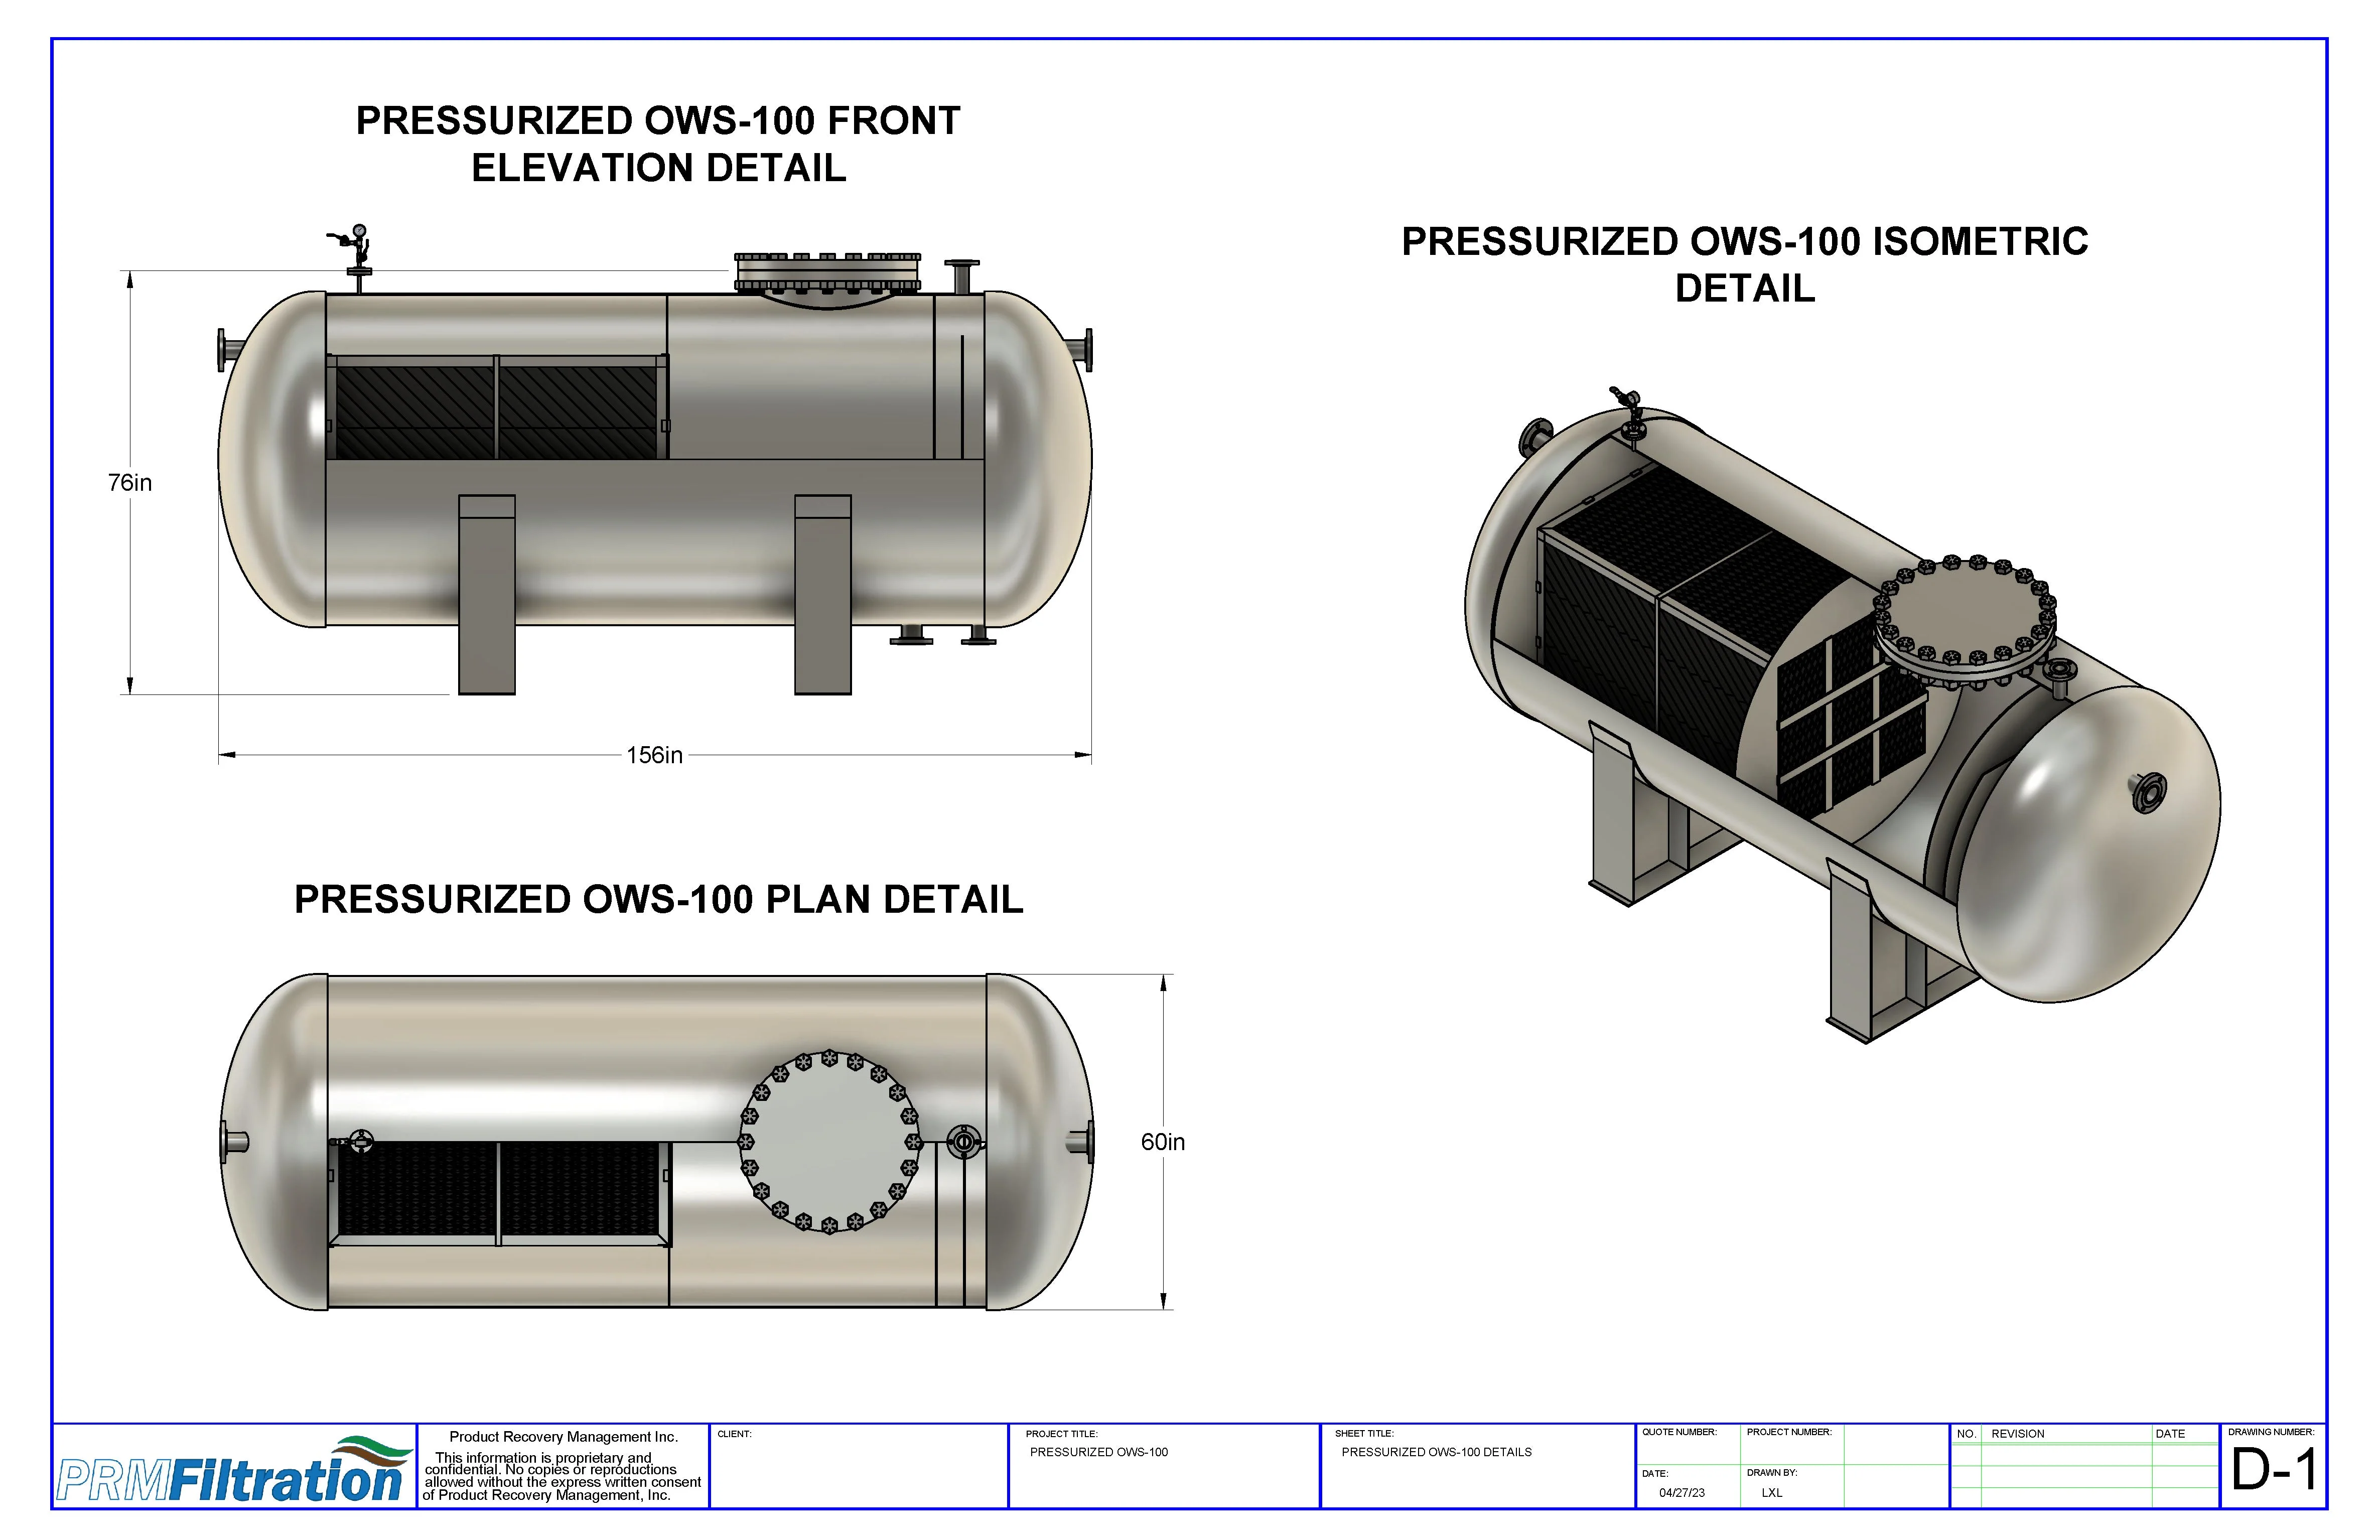
Task: Click the Front Elevation Detail title
Action: pyautogui.click(x=658, y=144)
